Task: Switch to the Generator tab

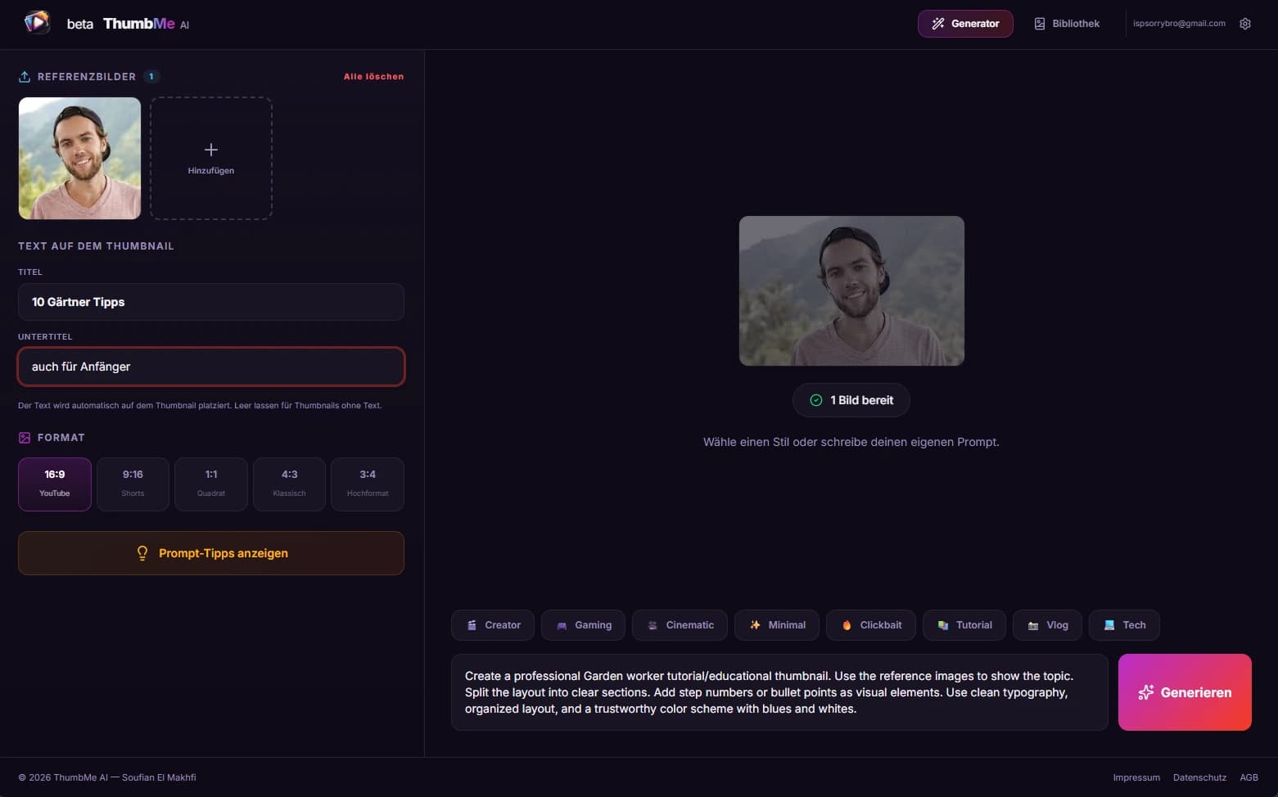Action: pos(965,23)
